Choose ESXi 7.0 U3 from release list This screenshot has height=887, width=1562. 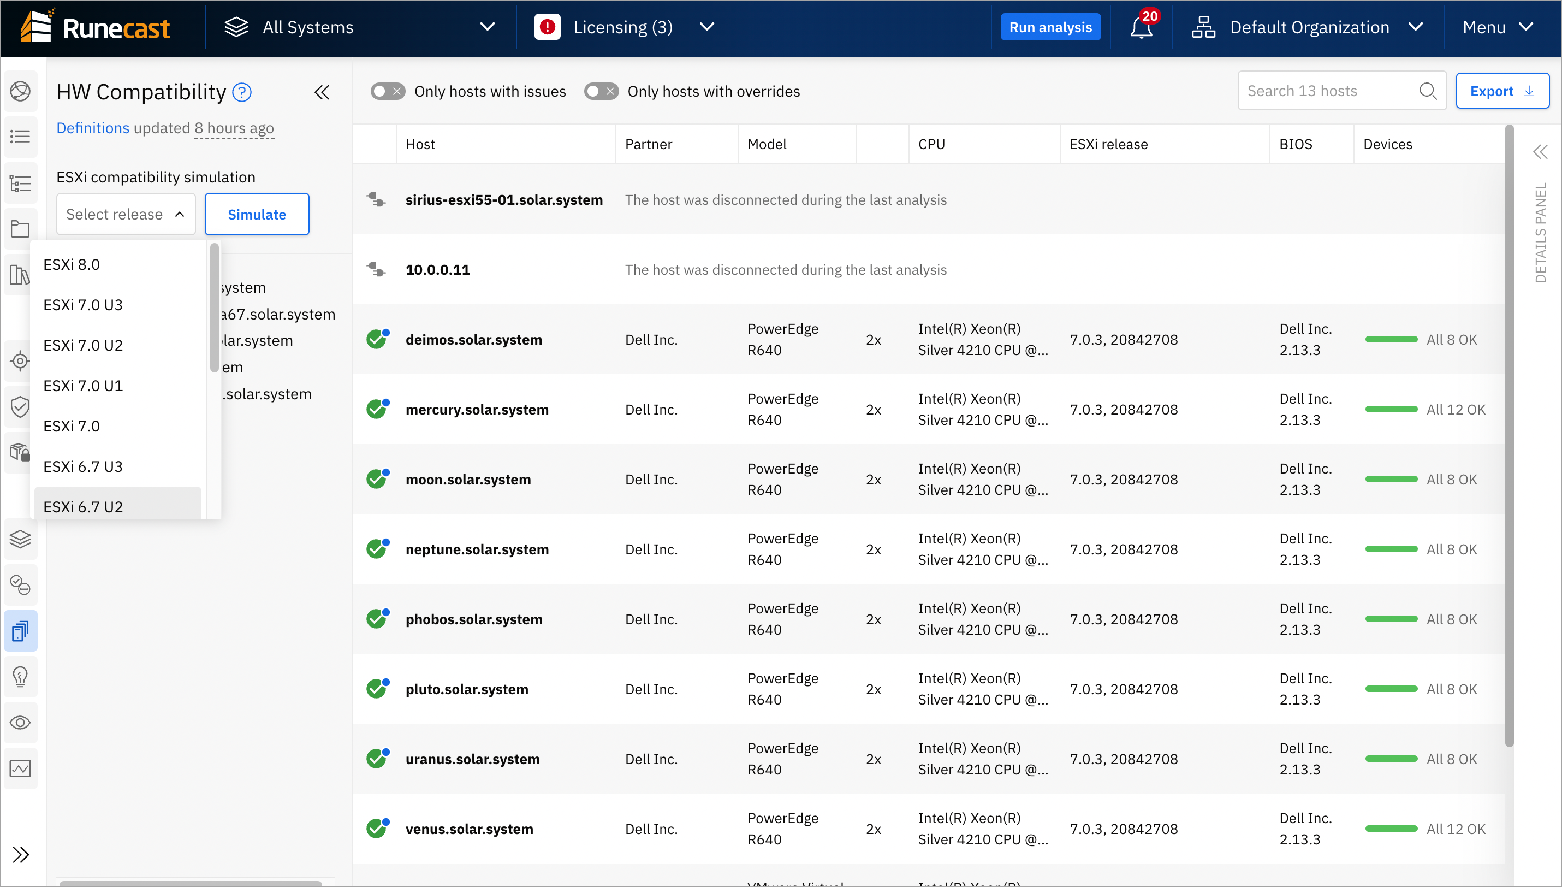pos(118,305)
